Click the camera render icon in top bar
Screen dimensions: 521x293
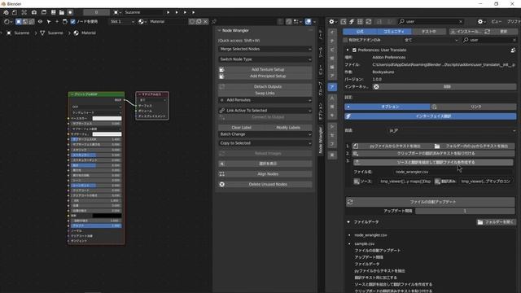pos(34,12)
